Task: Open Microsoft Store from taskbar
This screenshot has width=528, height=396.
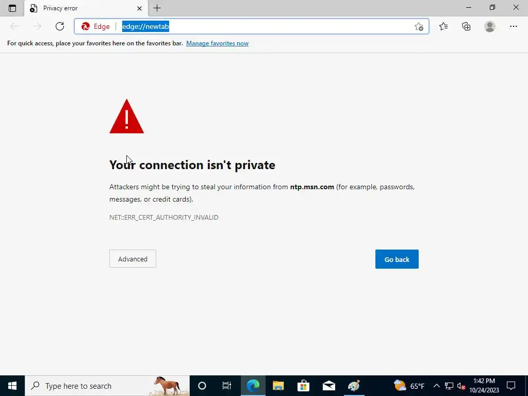Action: (x=303, y=386)
